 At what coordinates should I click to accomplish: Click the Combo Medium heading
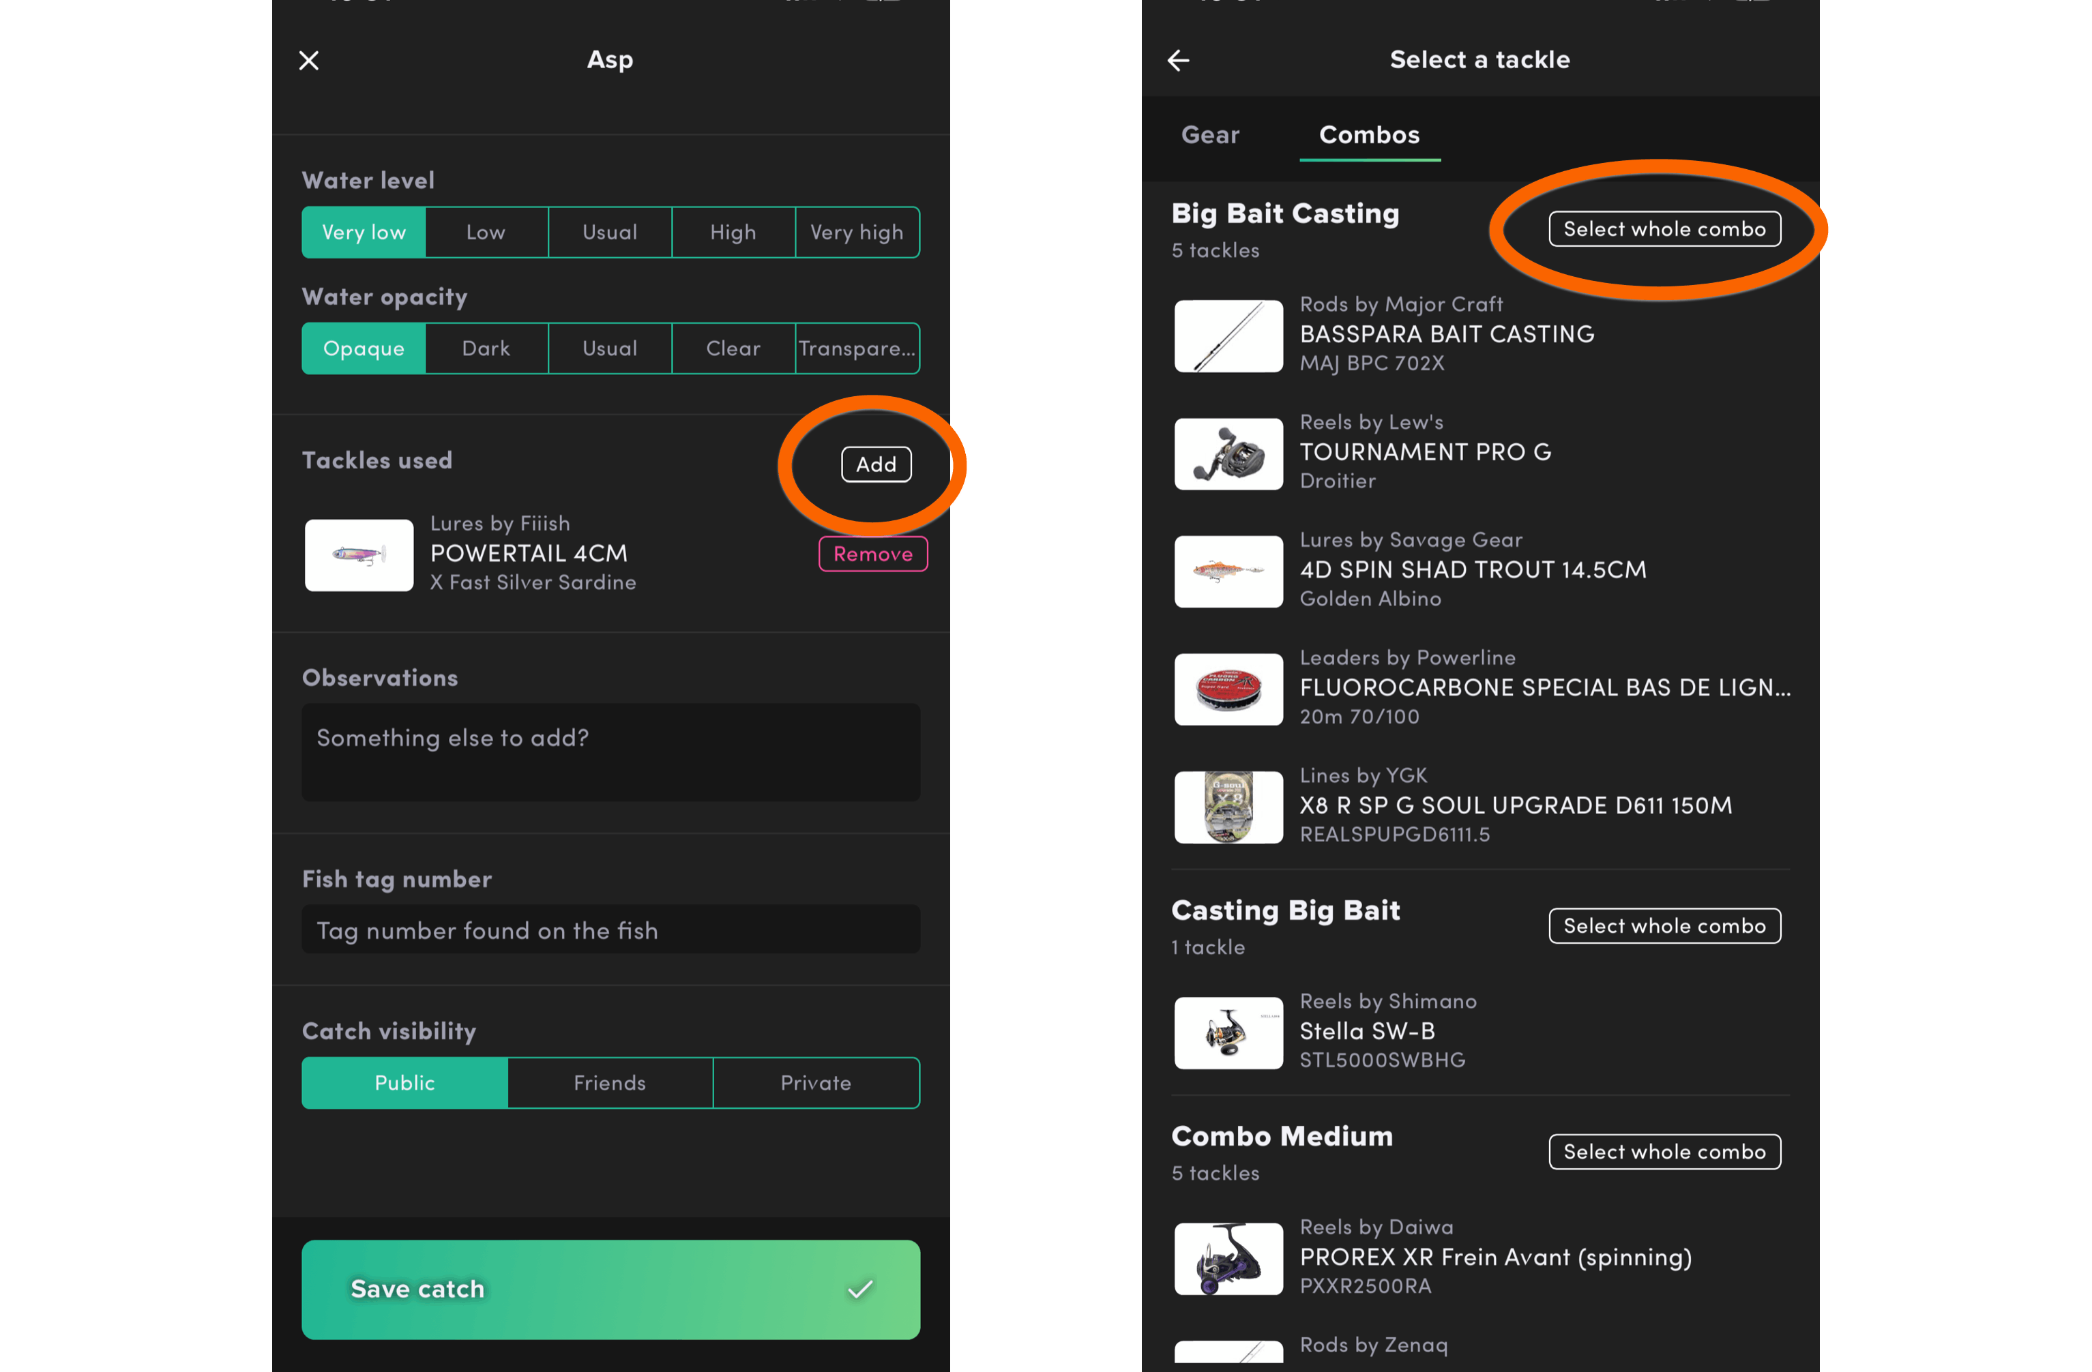(1282, 1137)
